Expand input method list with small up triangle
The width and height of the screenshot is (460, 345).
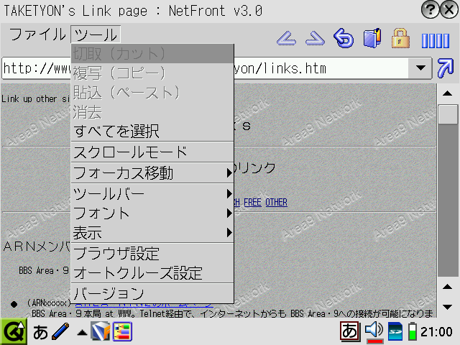[82, 332]
